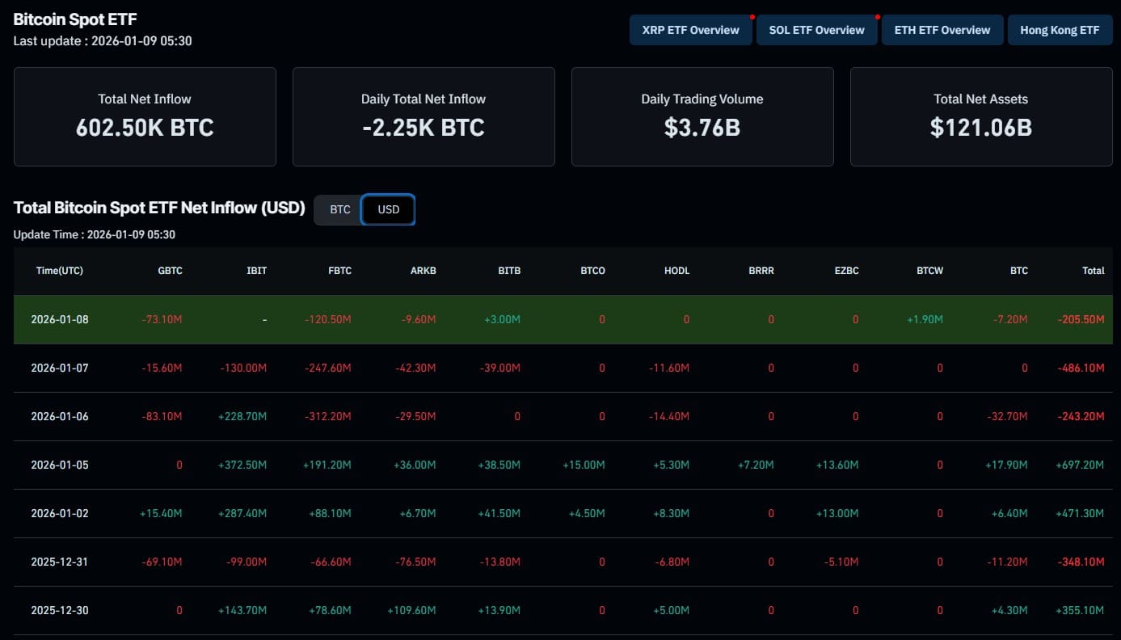Screen dimensions: 1121x640
Task: Click the Total Net Inflow summary card
Action: pyautogui.click(x=145, y=116)
